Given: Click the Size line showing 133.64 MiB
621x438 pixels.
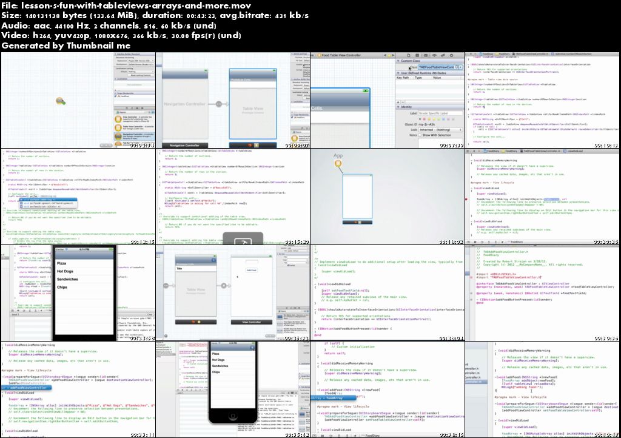Looking at the screenshot, I should pyautogui.click(x=155, y=15).
